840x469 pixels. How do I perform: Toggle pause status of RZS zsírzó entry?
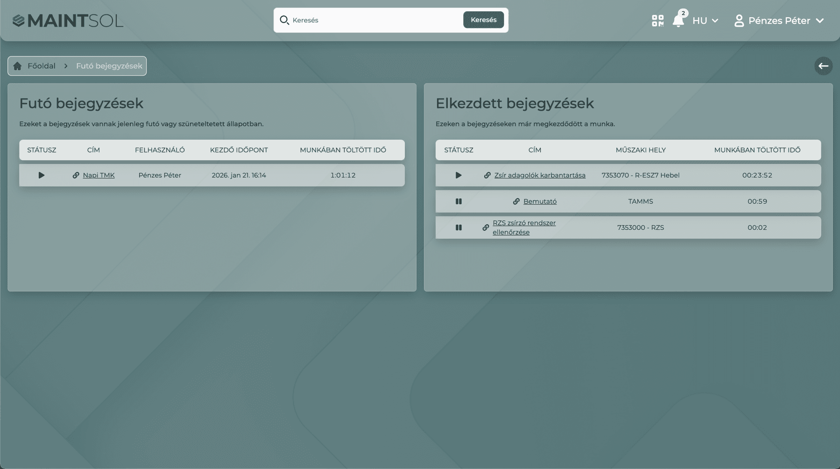tap(459, 227)
